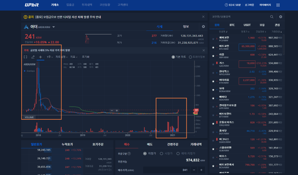Click the chart zoom-in plus control
The width and height of the screenshot is (298, 175).
(x=117, y=111)
